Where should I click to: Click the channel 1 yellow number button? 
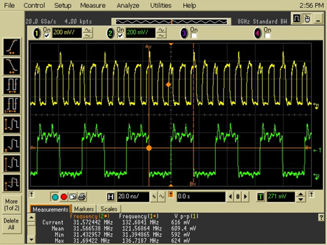point(37,33)
